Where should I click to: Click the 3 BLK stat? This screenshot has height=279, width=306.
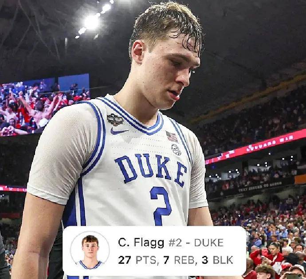[x=217, y=260]
